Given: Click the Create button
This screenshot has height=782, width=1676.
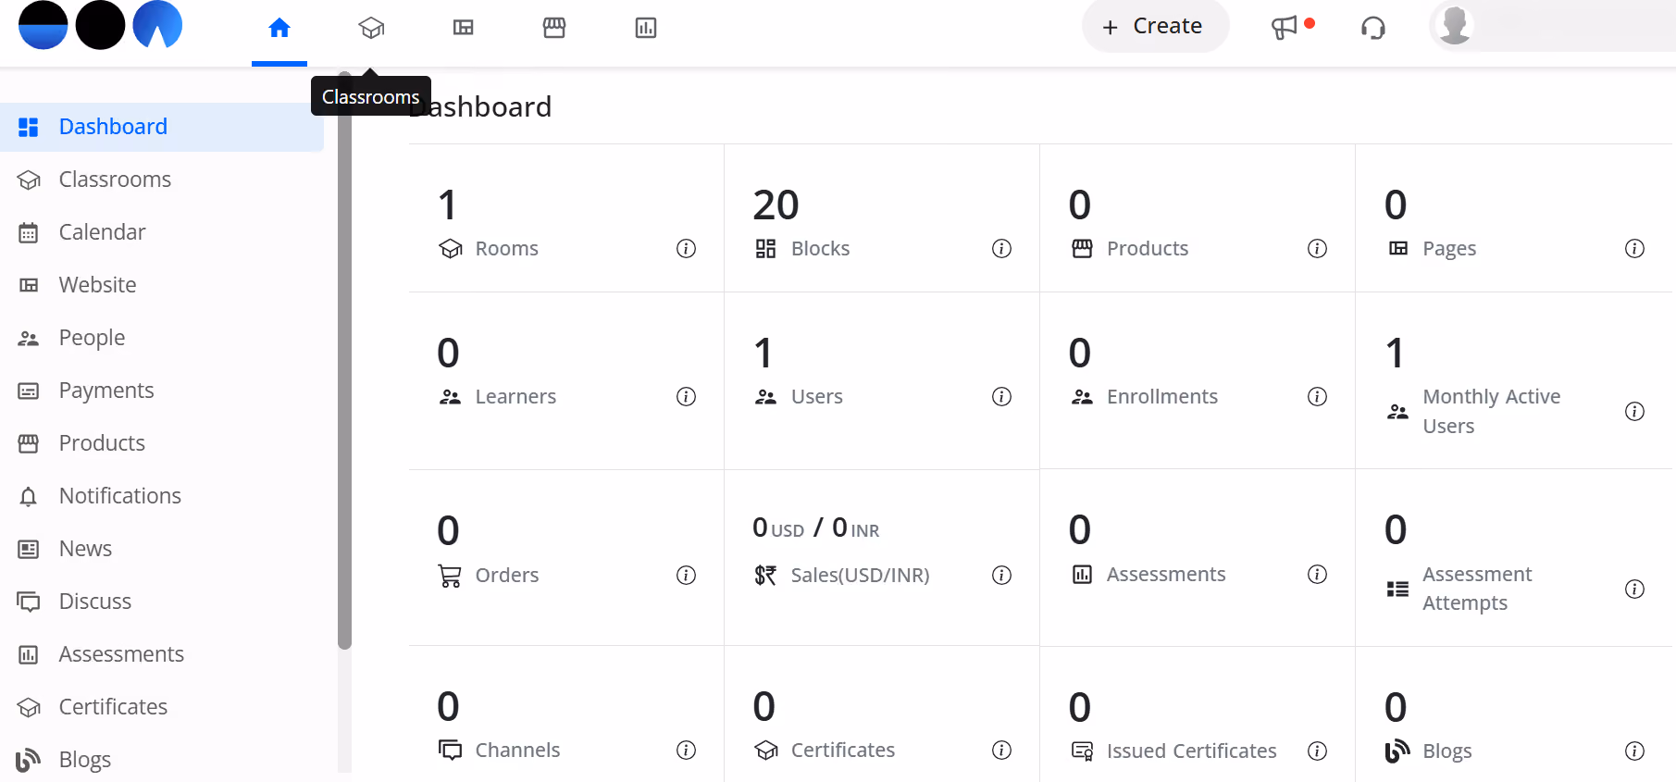Looking at the screenshot, I should point(1155,26).
